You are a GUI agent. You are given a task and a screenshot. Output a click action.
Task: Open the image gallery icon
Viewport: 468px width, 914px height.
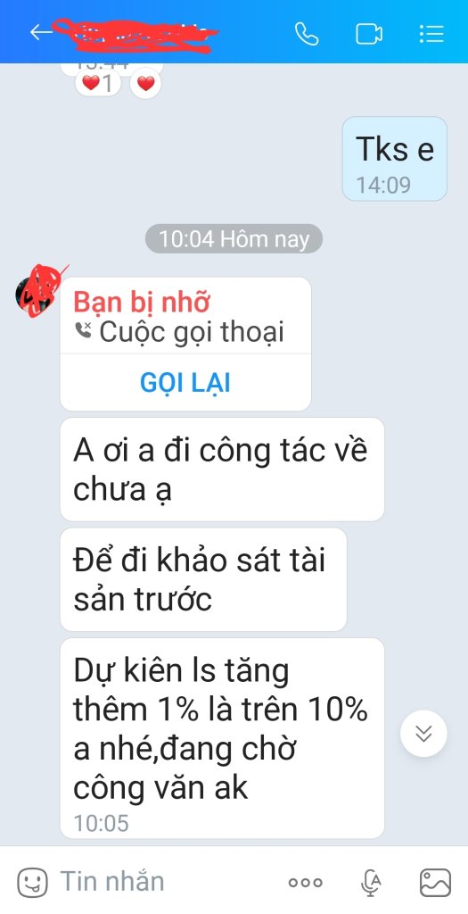[435, 883]
